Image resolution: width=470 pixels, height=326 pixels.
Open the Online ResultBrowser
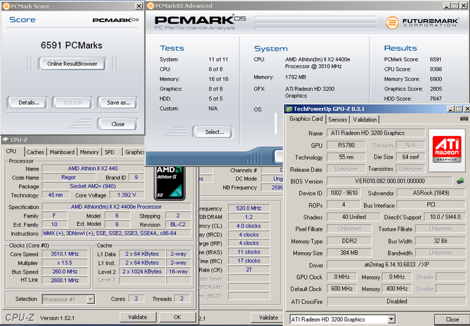[72, 63]
